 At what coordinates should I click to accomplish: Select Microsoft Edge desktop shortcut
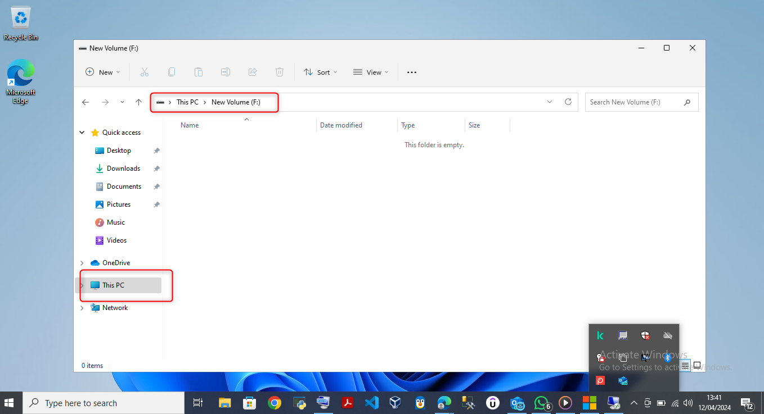point(21,82)
